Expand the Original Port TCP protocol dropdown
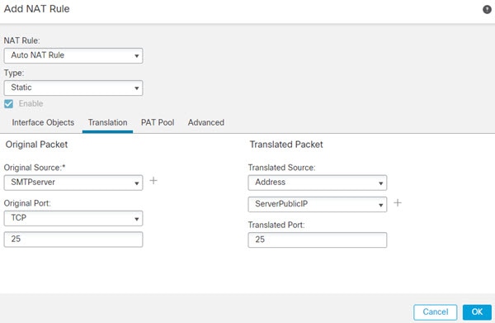Screen dimensions: 495x323 73,218
